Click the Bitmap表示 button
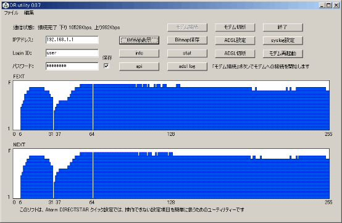 [x=139, y=40]
